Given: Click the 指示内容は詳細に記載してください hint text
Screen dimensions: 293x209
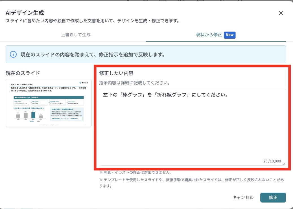Looking at the screenshot, I should click(135, 83).
